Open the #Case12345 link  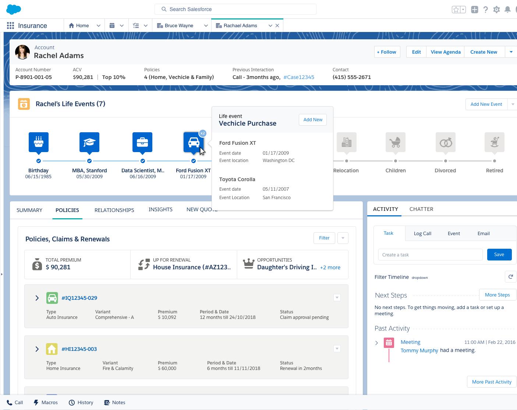click(299, 77)
